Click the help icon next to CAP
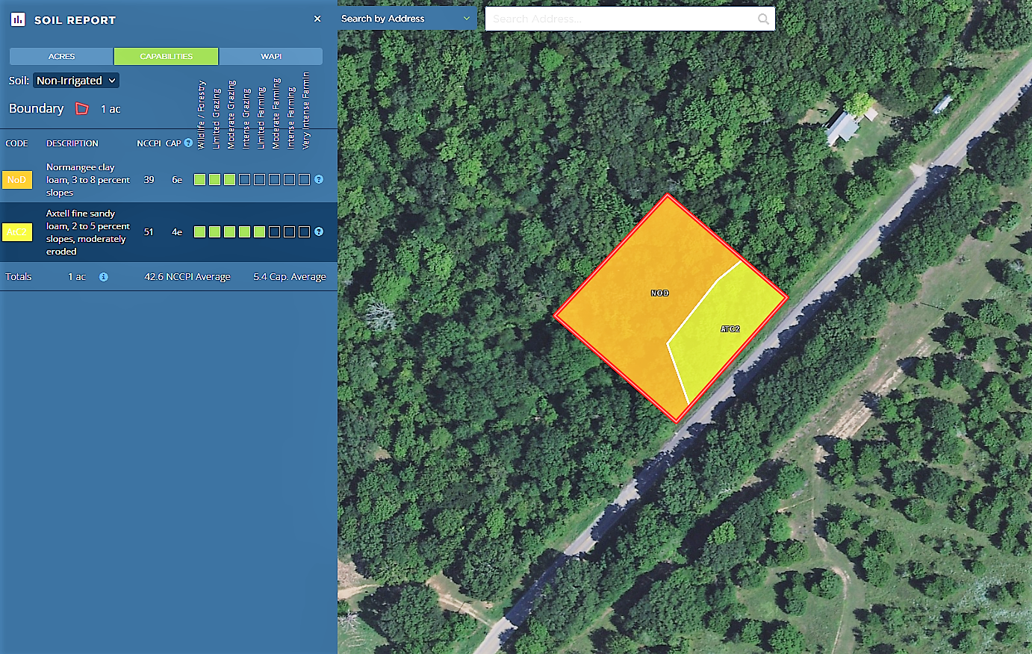 pos(188,143)
